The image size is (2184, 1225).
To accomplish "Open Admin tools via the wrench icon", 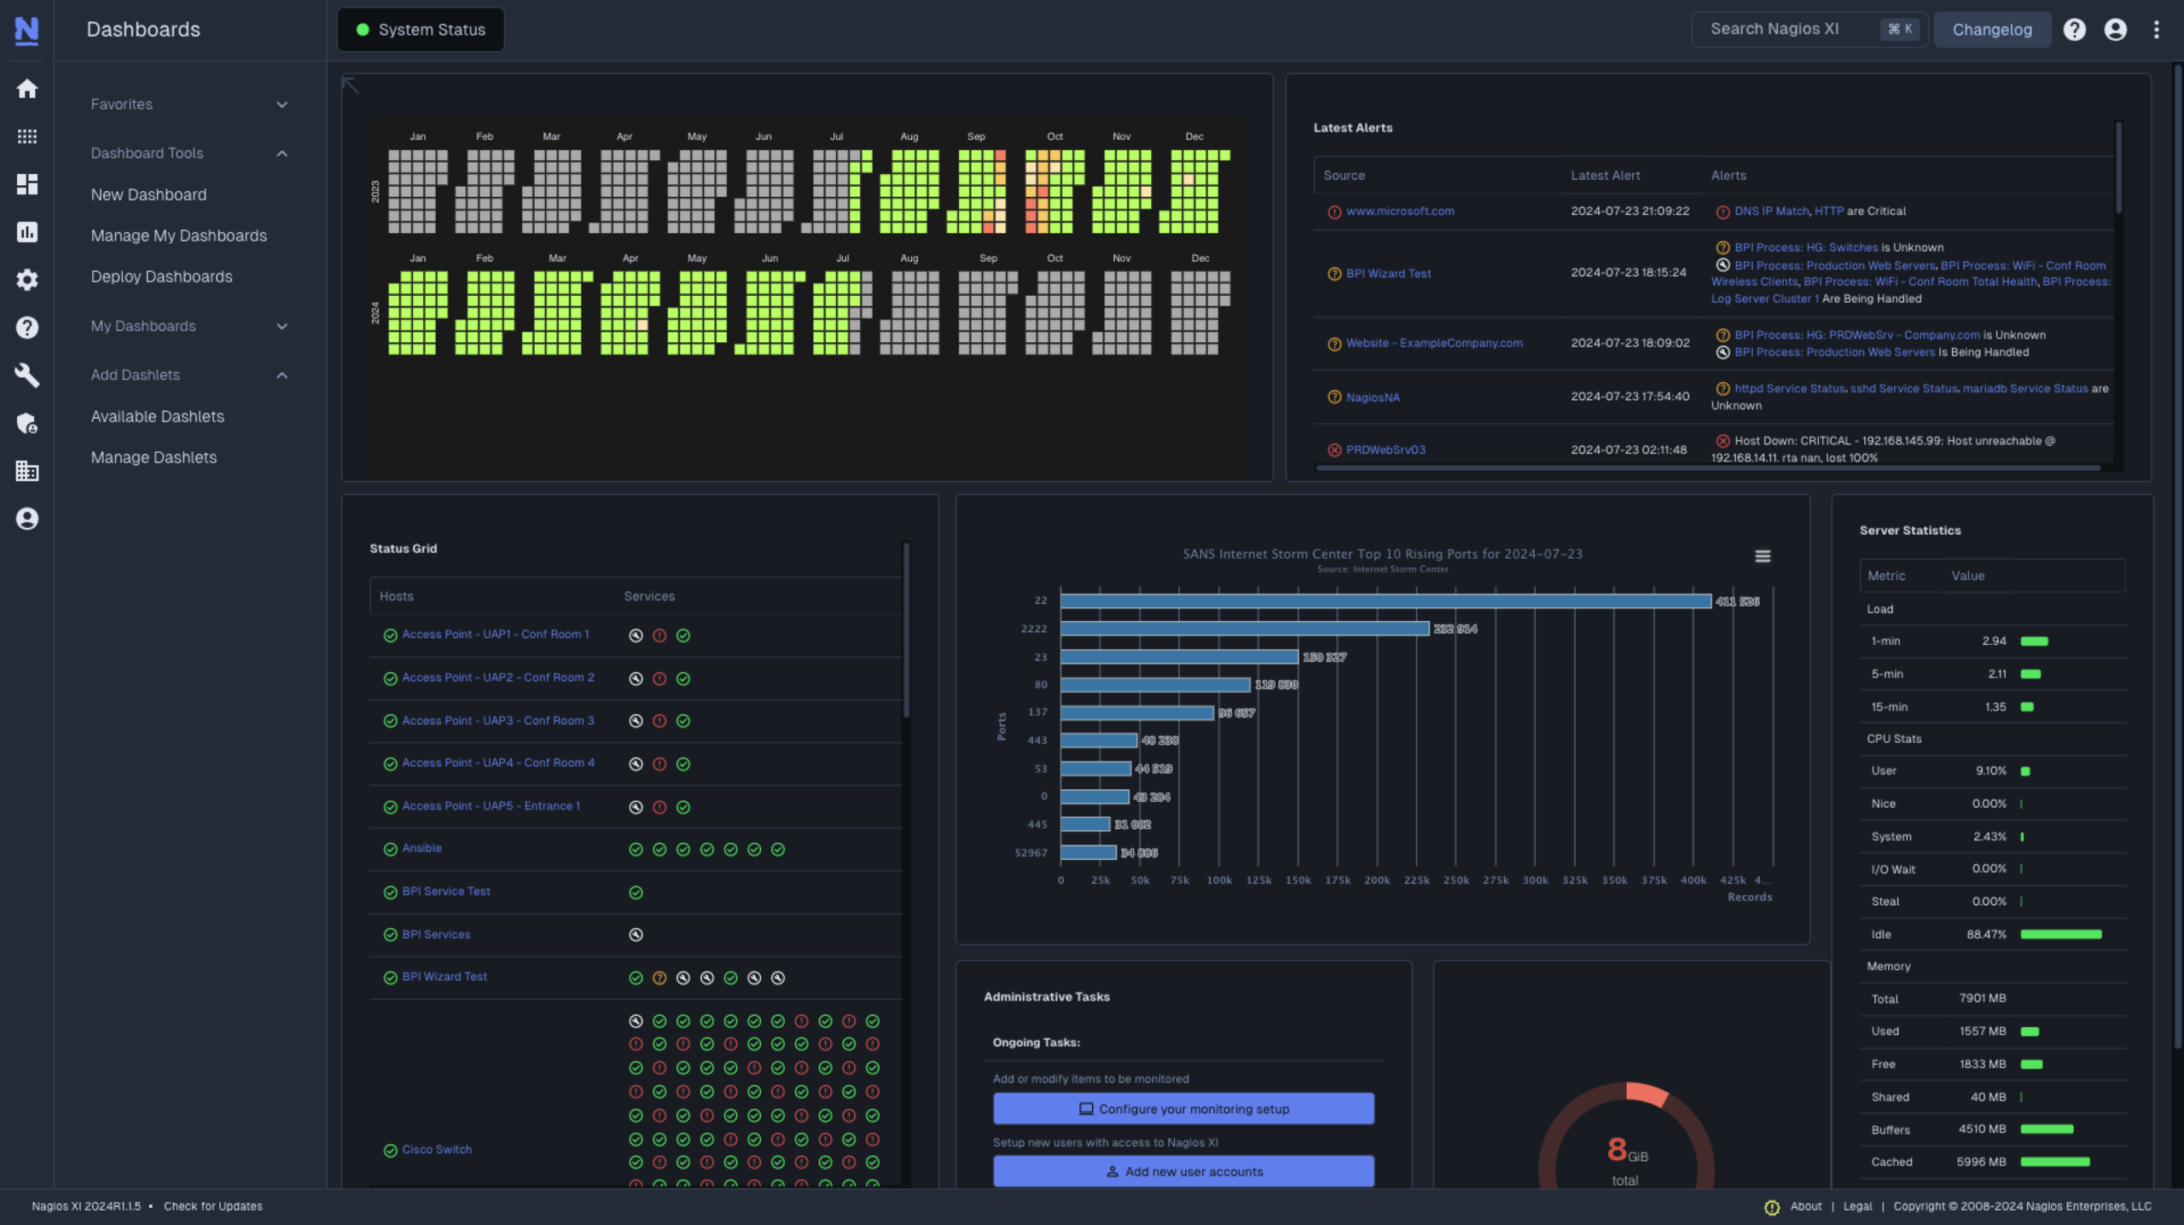I will [x=26, y=375].
